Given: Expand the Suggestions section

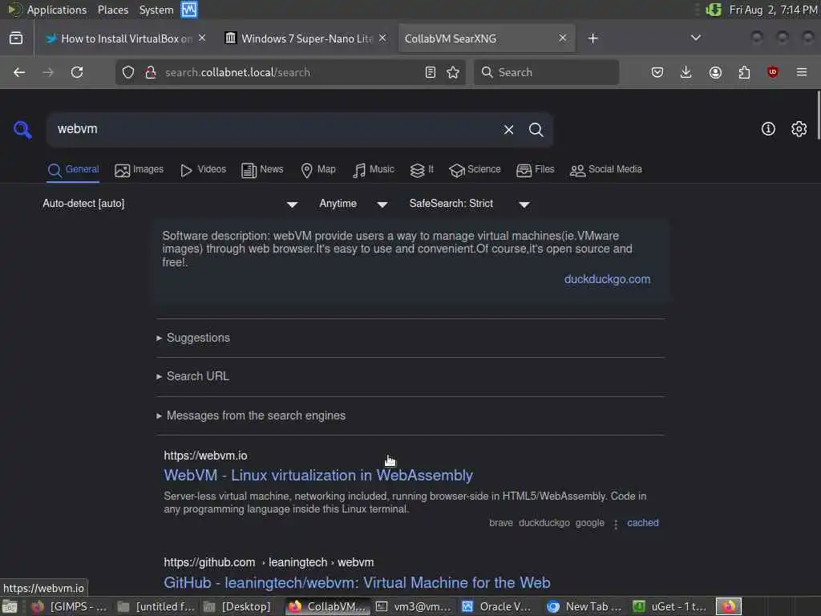Looking at the screenshot, I should (x=193, y=338).
